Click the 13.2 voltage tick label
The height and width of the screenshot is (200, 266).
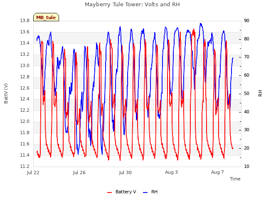pos(25,55)
